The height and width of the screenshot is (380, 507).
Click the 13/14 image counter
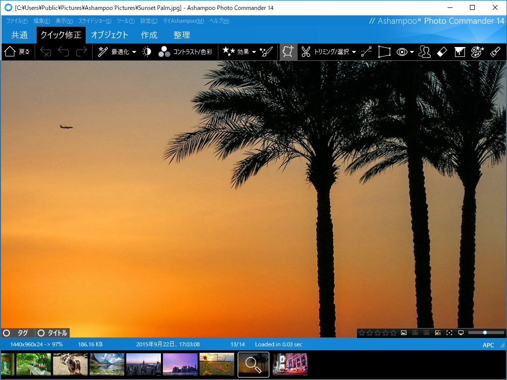tap(238, 344)
